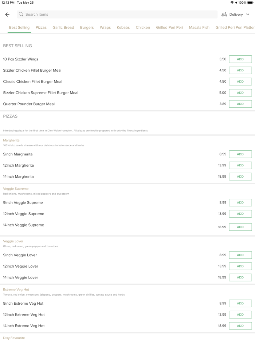255x340 pixels.
Task: Show the Masala Fish tab
Action: [x=199, y=27]
